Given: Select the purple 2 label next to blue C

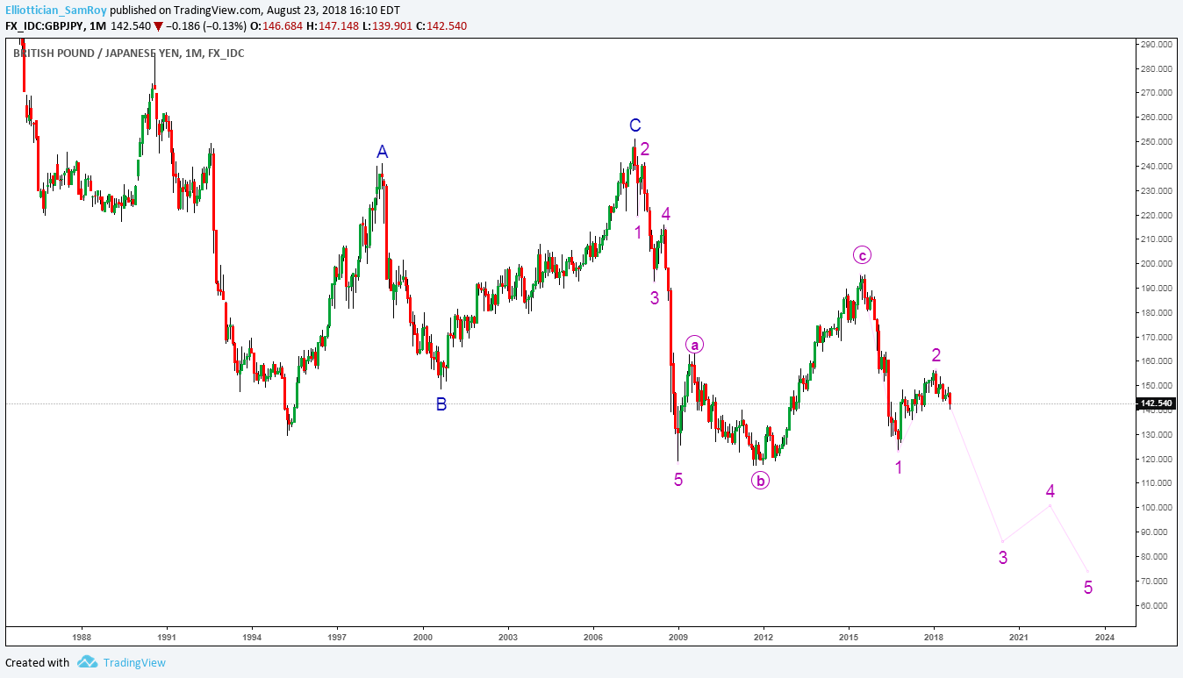Looking at the screenshot, I should [x=645, y=149].
